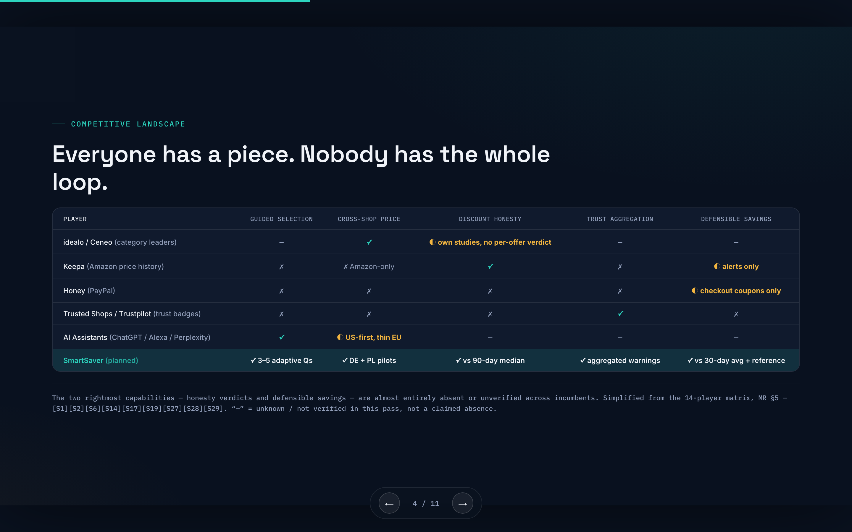Image resolution: width=852 pixels, height=532 pixels.
Task: Select the 'Trusted Shops / Trustpilot' row name
Action: pos(107,314)
